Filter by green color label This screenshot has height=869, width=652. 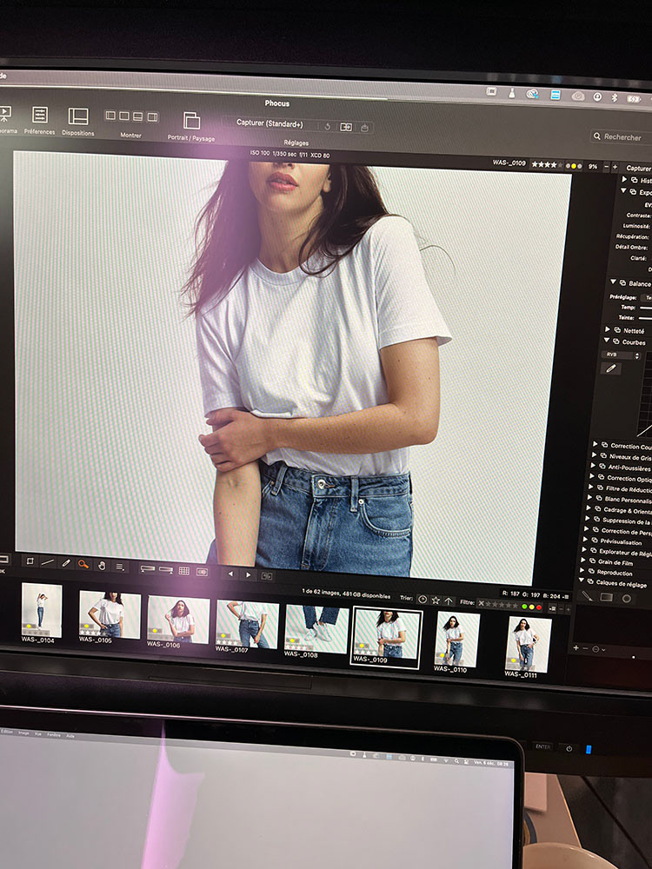point(524,607)
